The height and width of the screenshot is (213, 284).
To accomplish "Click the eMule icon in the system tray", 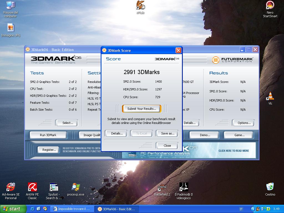I will 258,209.
